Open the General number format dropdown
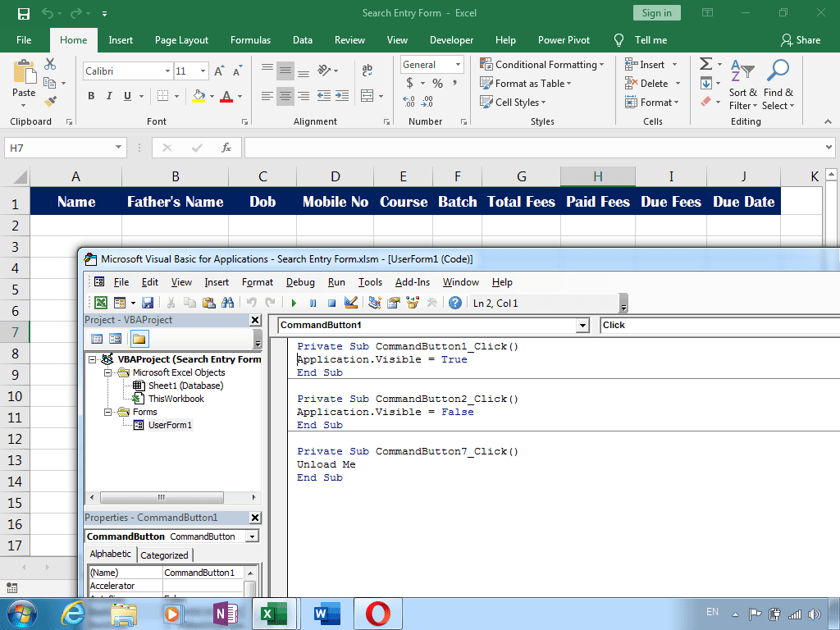This screenshot has height=630, width=840. (x=458, y=65)
